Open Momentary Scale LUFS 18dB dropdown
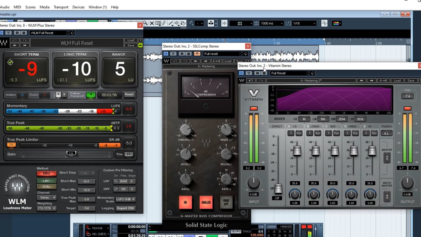 125,199
